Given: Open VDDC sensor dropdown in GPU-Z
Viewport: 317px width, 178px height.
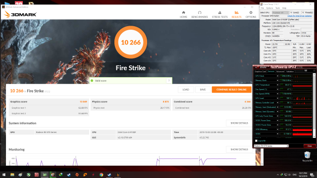Looking at the screenshot, I should (277, 134).
